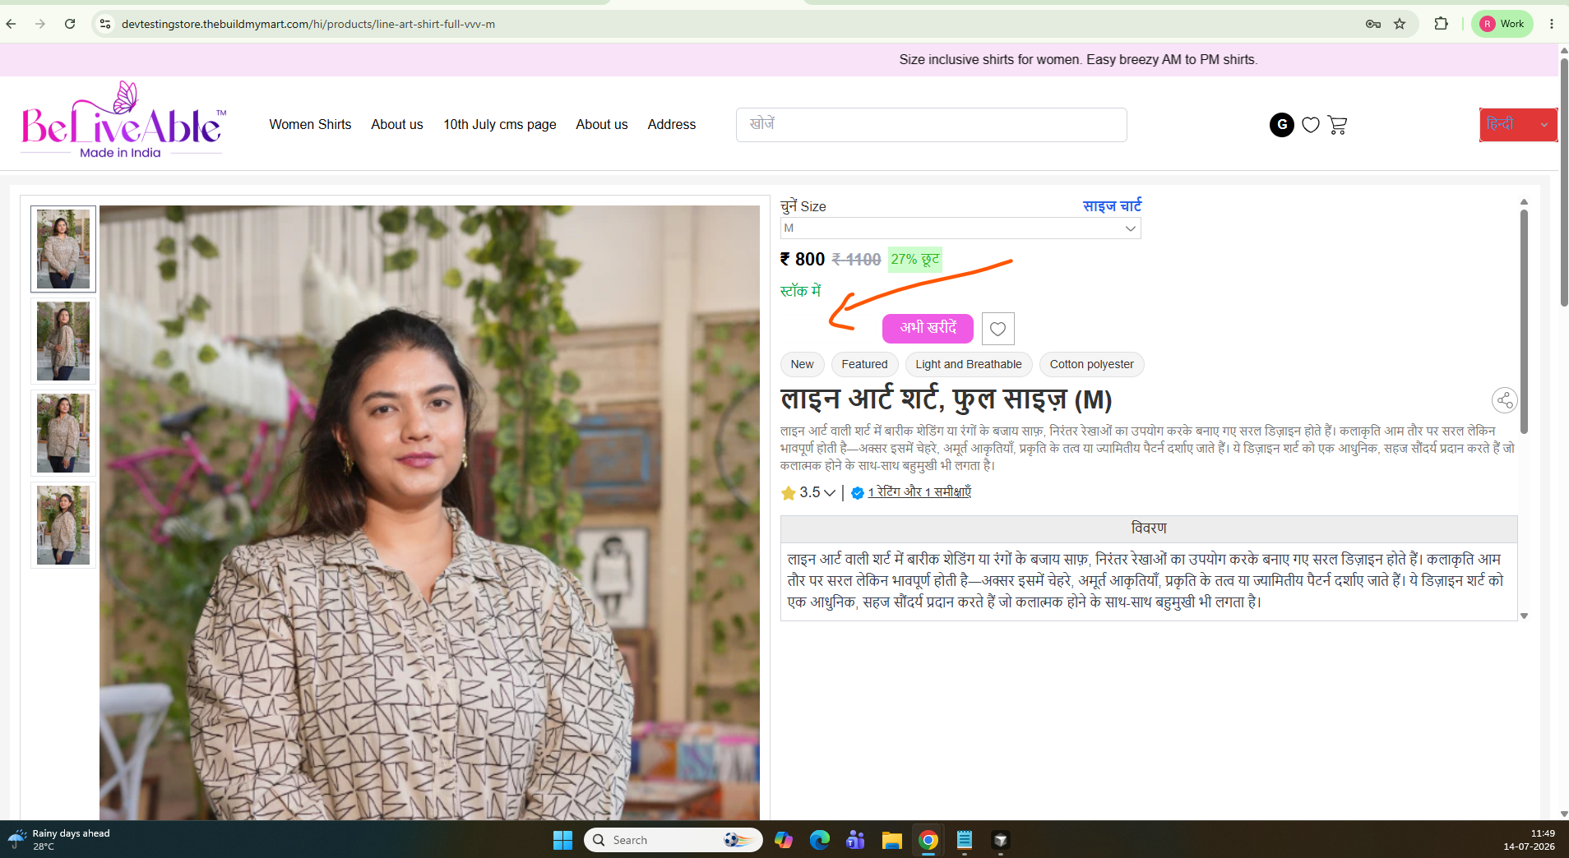Open the 10th July cms page link
1569x858 pixels.
point(500,124)
